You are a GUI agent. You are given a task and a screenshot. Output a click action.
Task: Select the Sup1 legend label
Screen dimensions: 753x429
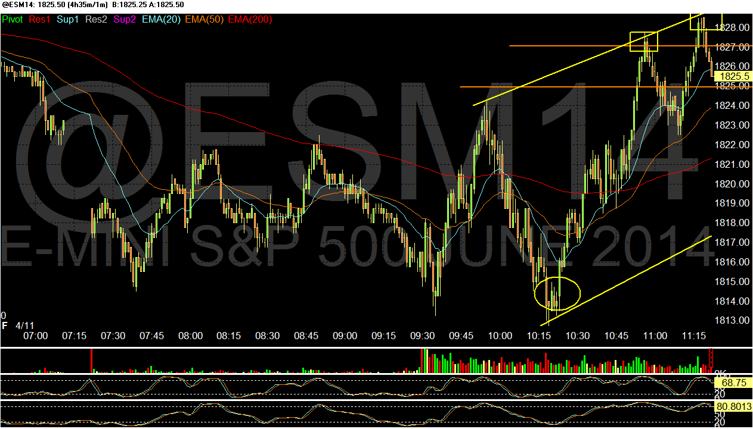(x=68, y=19)
